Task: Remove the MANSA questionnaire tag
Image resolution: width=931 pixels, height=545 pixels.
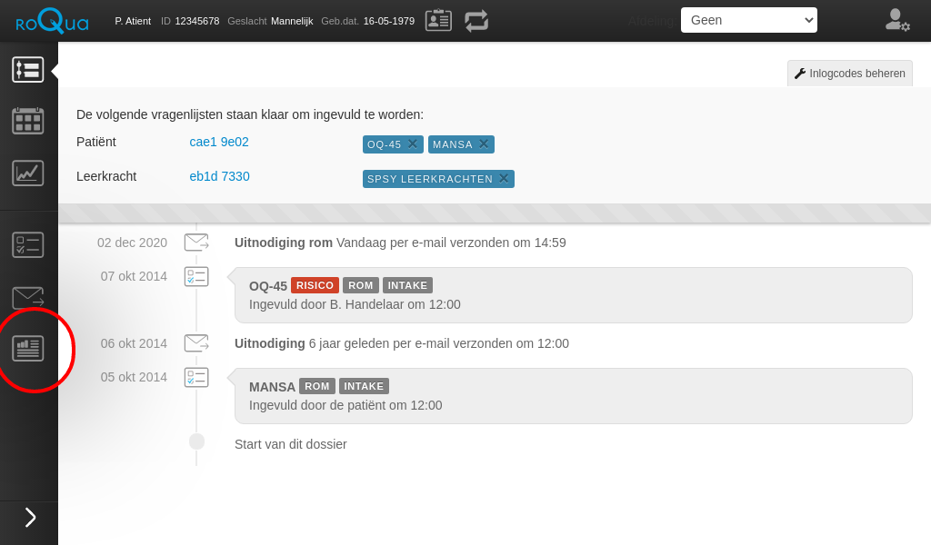Action: [x=484, y=144]
